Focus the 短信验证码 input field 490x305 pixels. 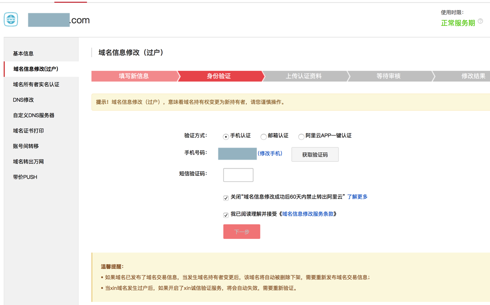coord(238,175)
